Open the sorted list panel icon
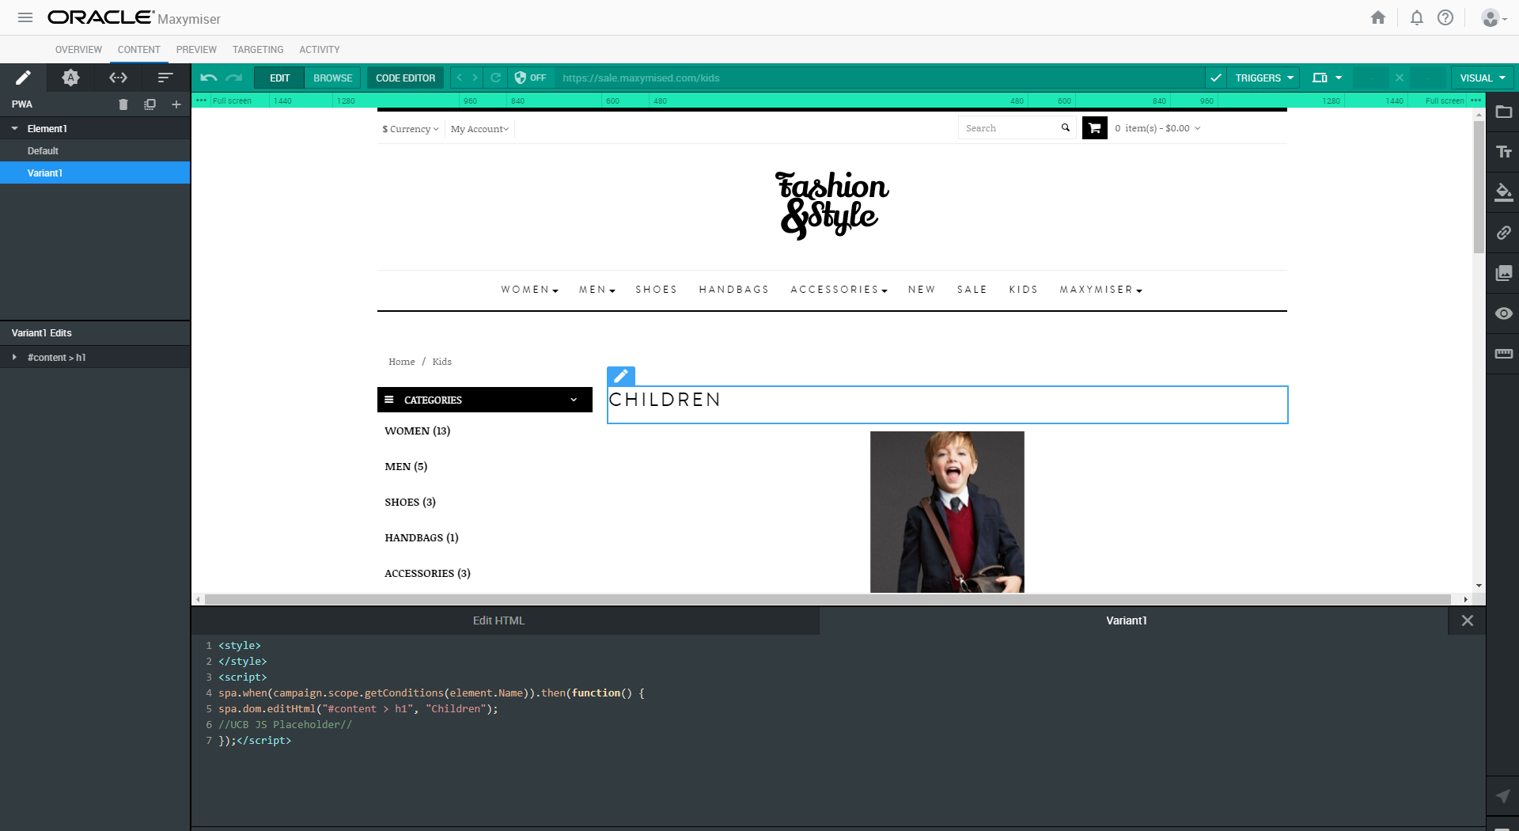 coord(165,78)
